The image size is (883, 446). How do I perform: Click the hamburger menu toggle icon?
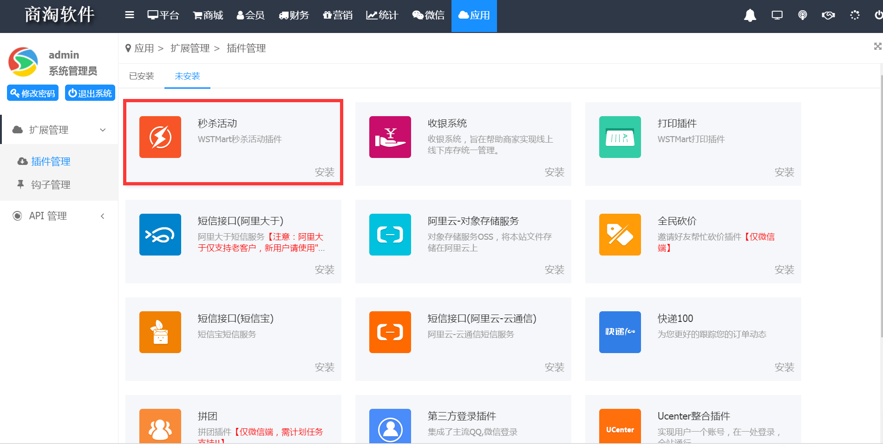pyautogui.click(x=130, y=15)
